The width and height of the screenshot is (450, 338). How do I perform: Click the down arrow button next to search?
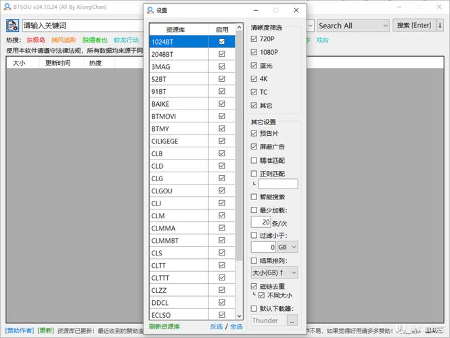pyautogui.click(x=440, y=26)
